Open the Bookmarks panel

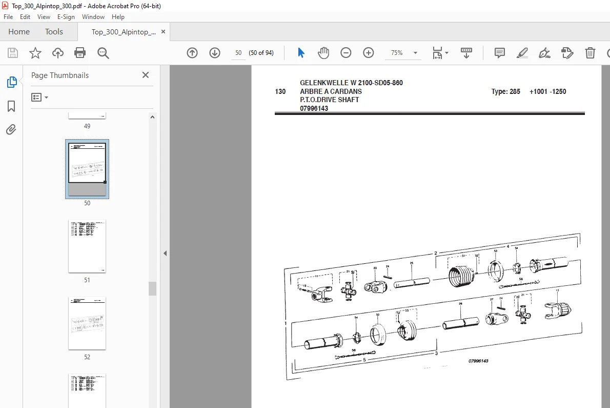pyautogui.click(x=11, y=106)
